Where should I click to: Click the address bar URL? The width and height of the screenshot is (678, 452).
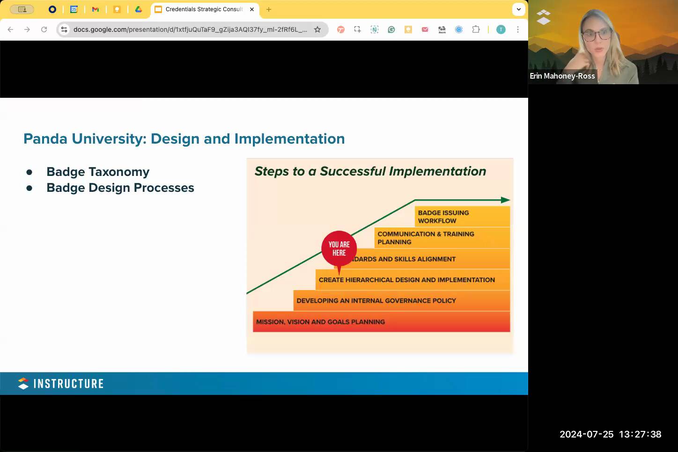point(190,29)
